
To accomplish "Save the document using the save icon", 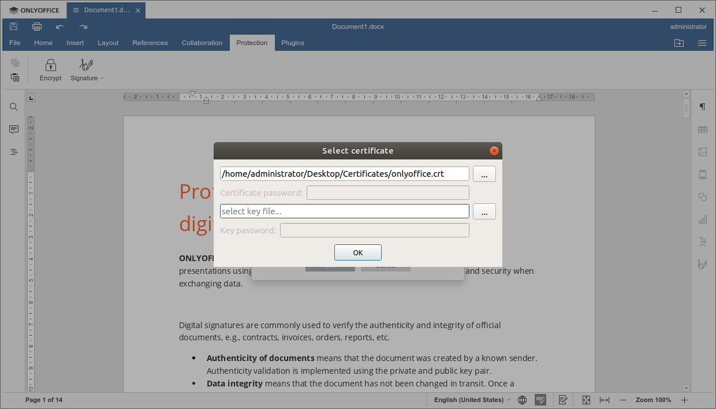I will pyautogui.click(x=13, y=26).
